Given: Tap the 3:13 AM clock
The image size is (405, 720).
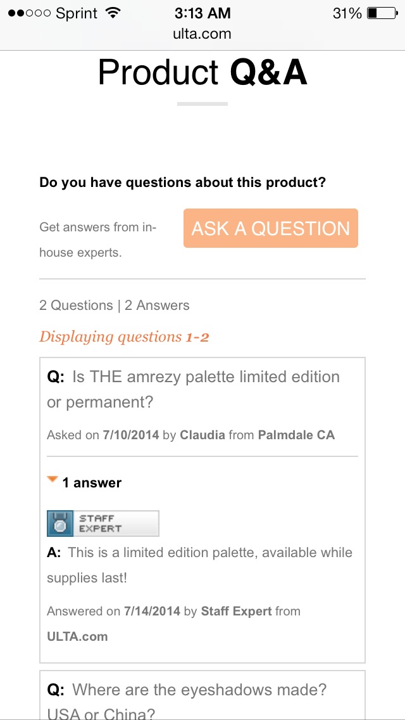Looking at the screenshot, I should 202,13.
